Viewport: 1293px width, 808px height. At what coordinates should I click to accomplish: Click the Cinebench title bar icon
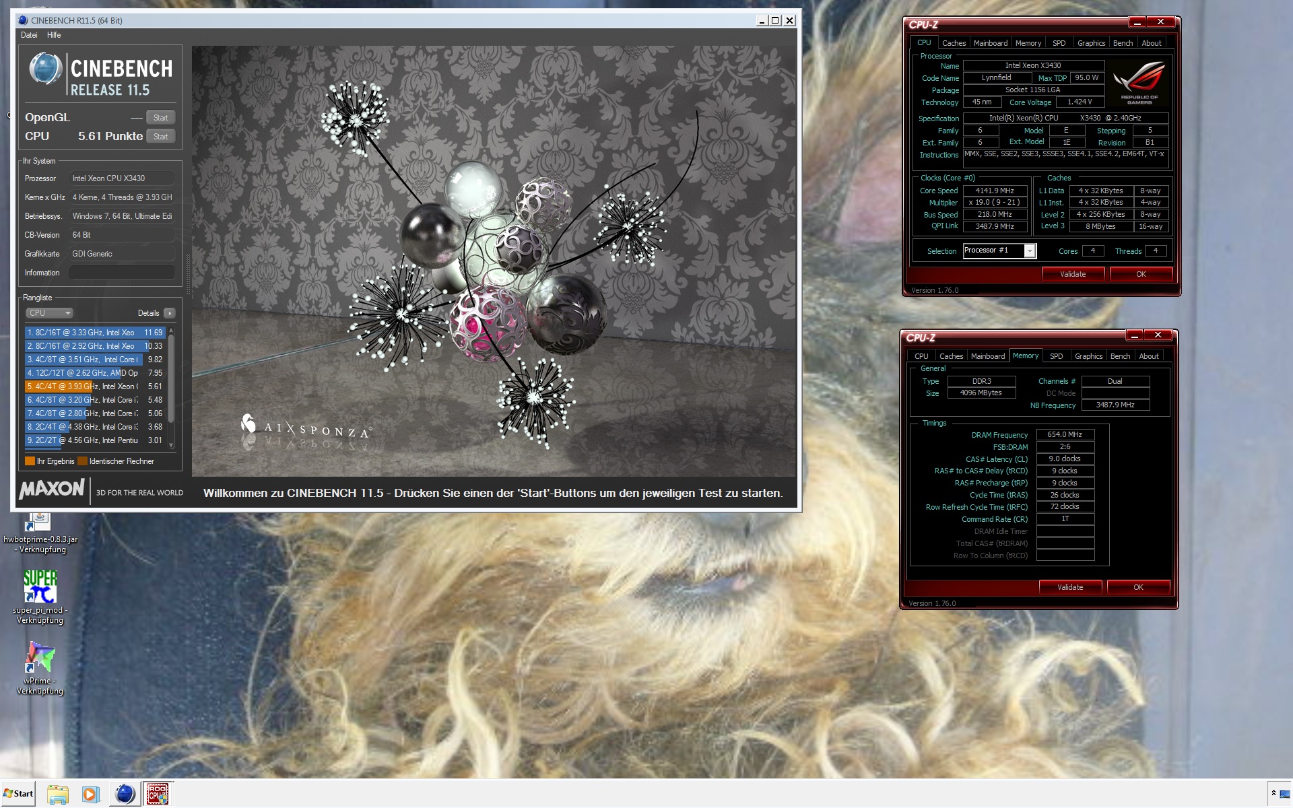23,21
